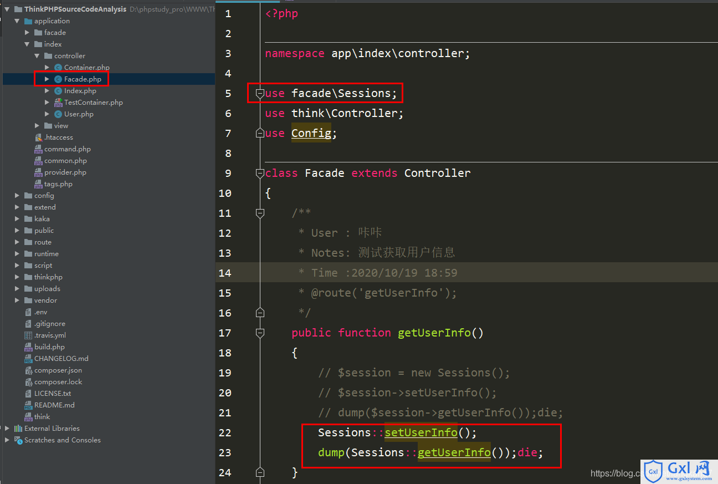This screenshot has height=484, width=718.
Task: Click in getUserInfo function name line 17
Action: pyautogui.click(x=434, y=333)
